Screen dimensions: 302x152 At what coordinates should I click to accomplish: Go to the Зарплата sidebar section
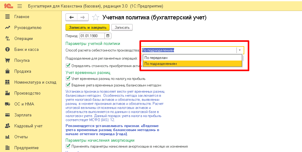[23, 115]
